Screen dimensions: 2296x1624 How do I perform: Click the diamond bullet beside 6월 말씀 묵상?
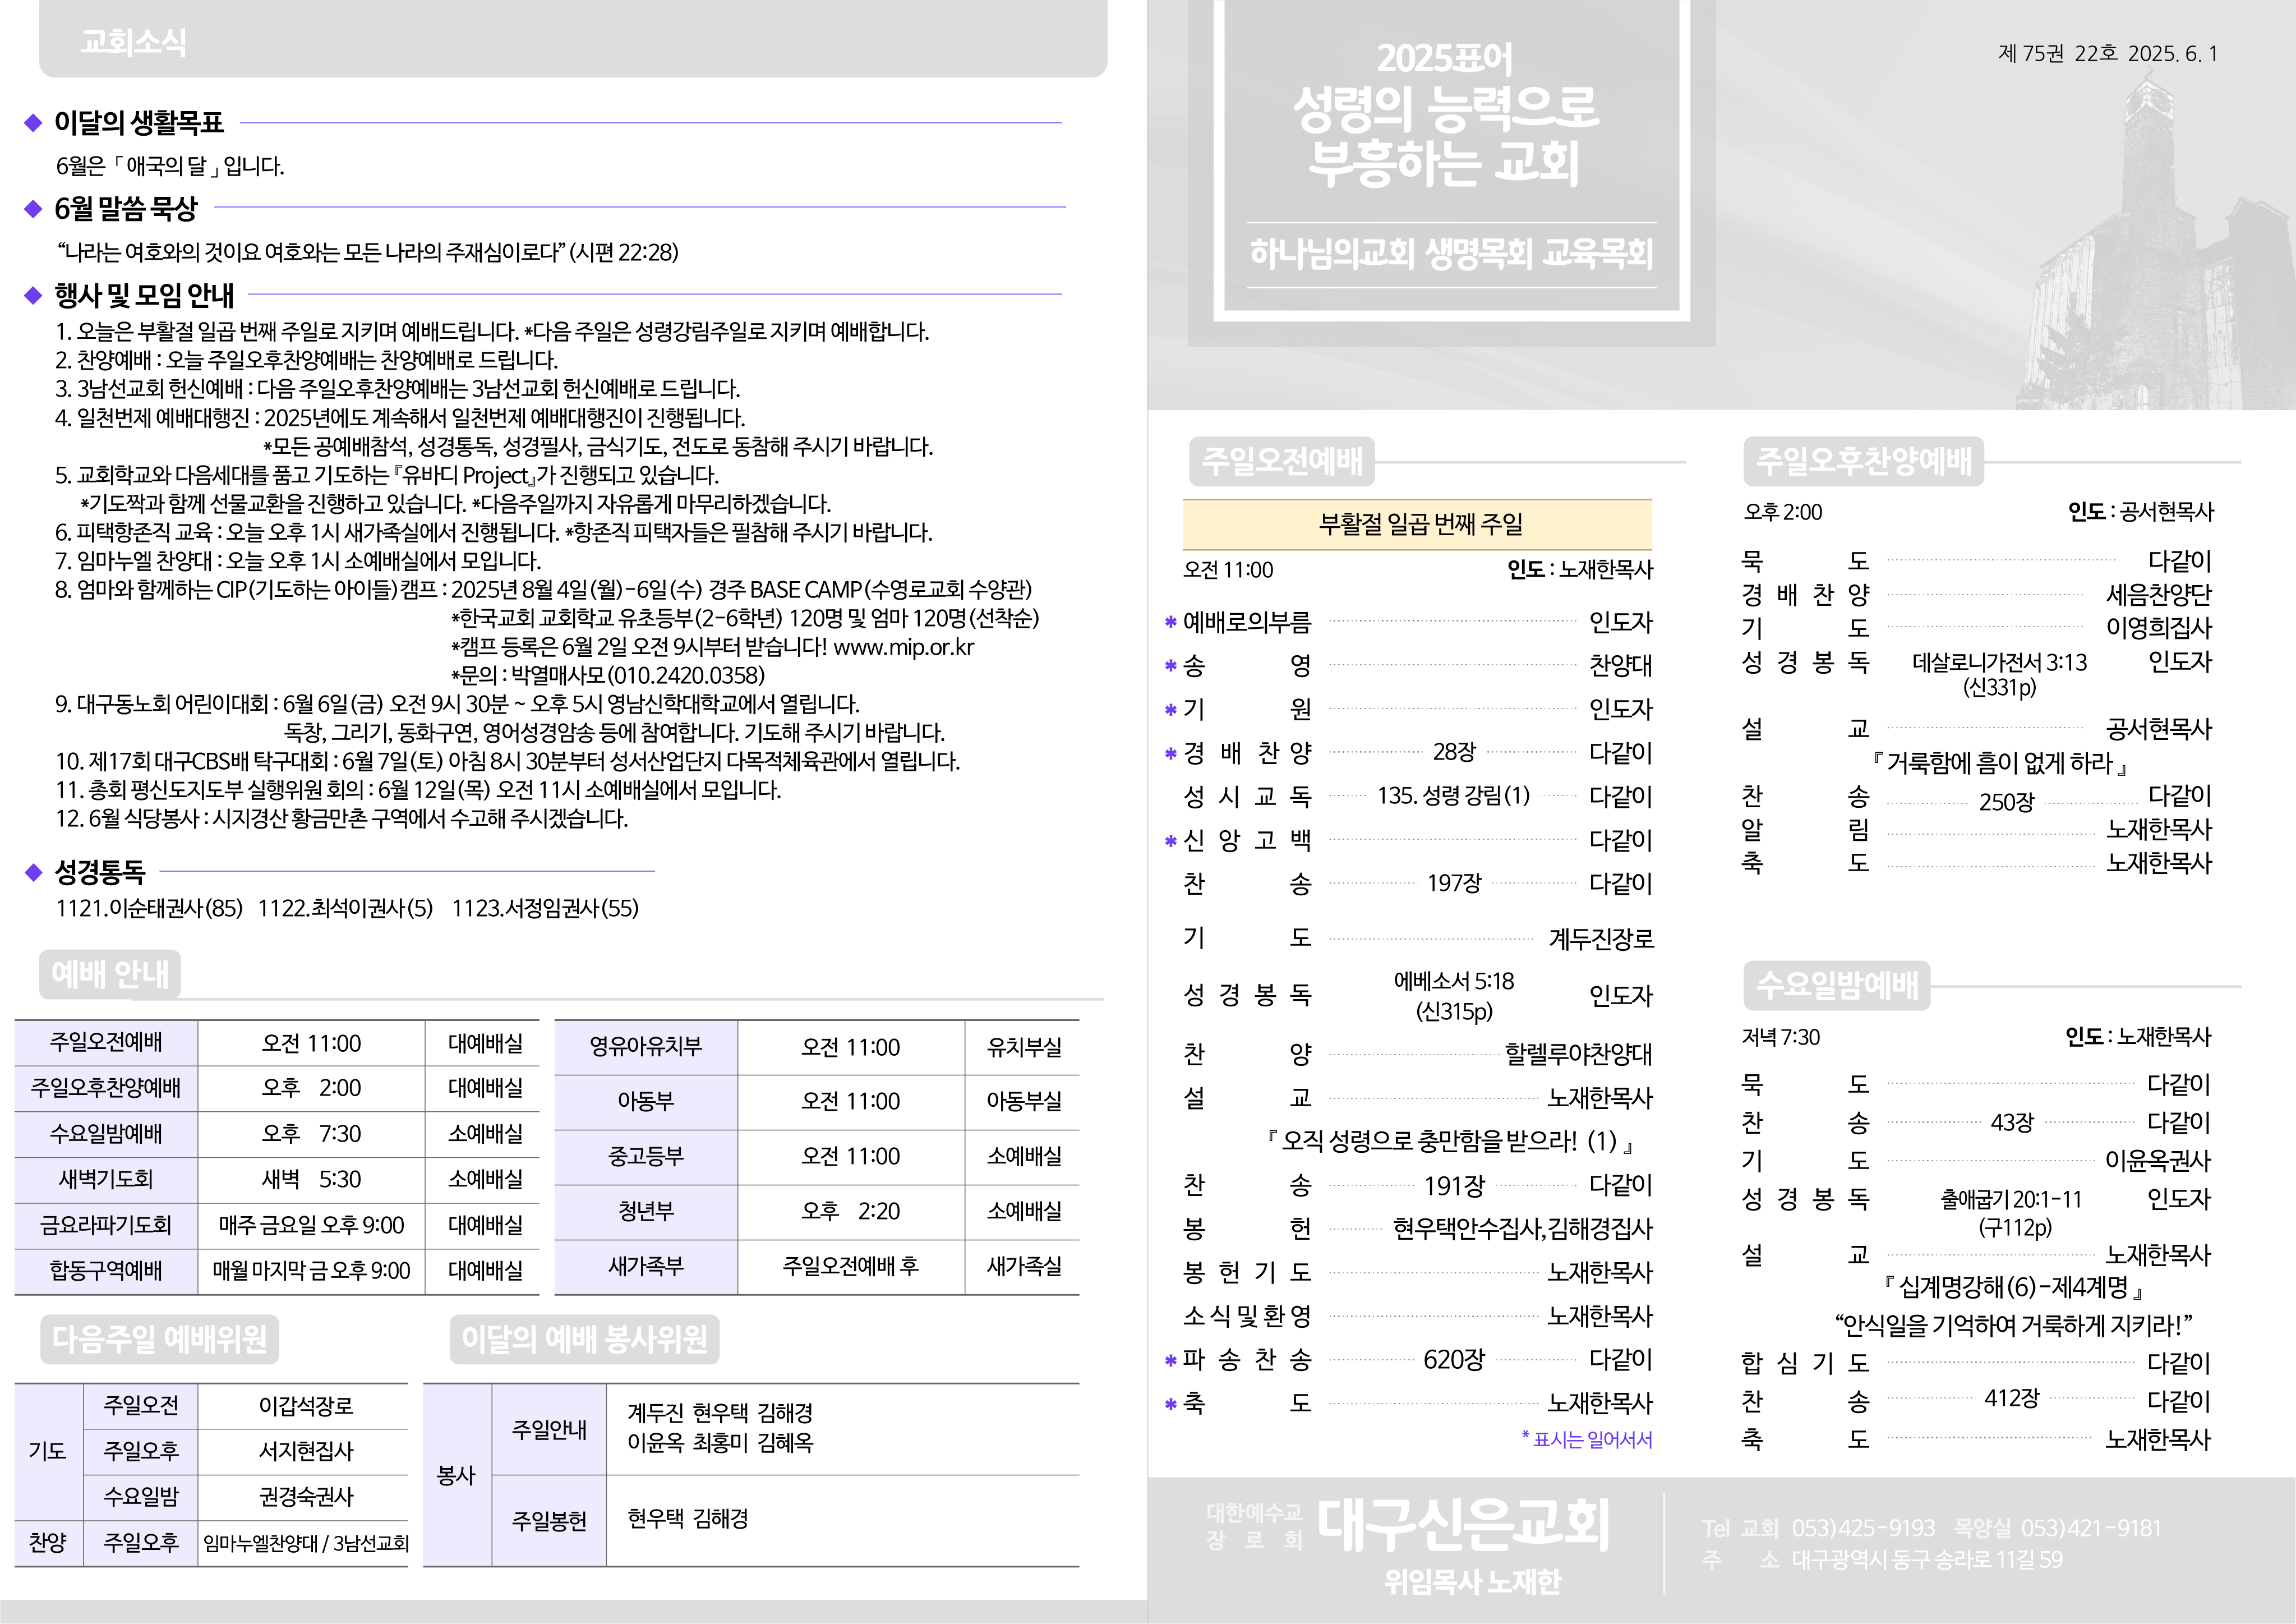33,208
